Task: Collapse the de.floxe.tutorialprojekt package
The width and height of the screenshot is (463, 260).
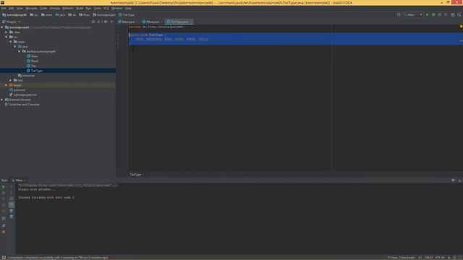Action: (20, 51)
